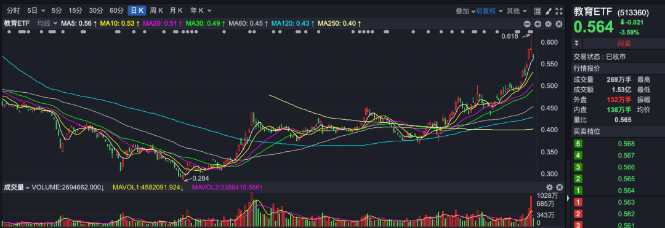Click the 成交额 1.53亿 value
This screenshot has height=228, width=665.
pos(621,90)
